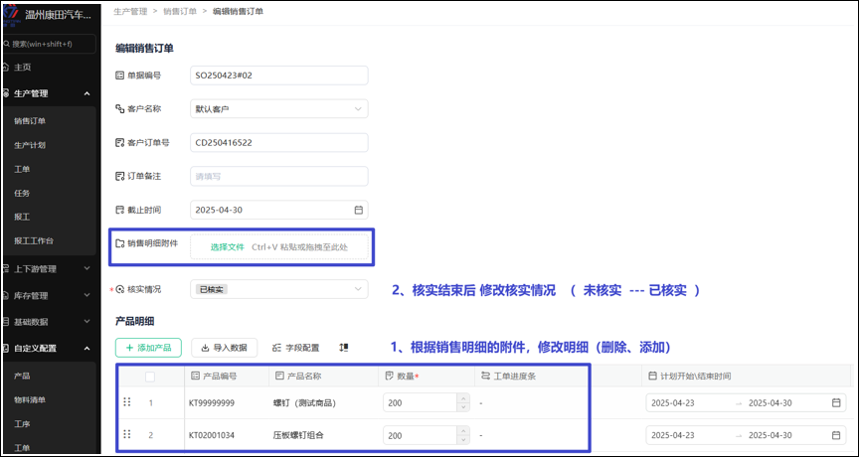Viewport: 859px width, 457px height.
Task: Click the 导入数据 button
Action: 224,348
